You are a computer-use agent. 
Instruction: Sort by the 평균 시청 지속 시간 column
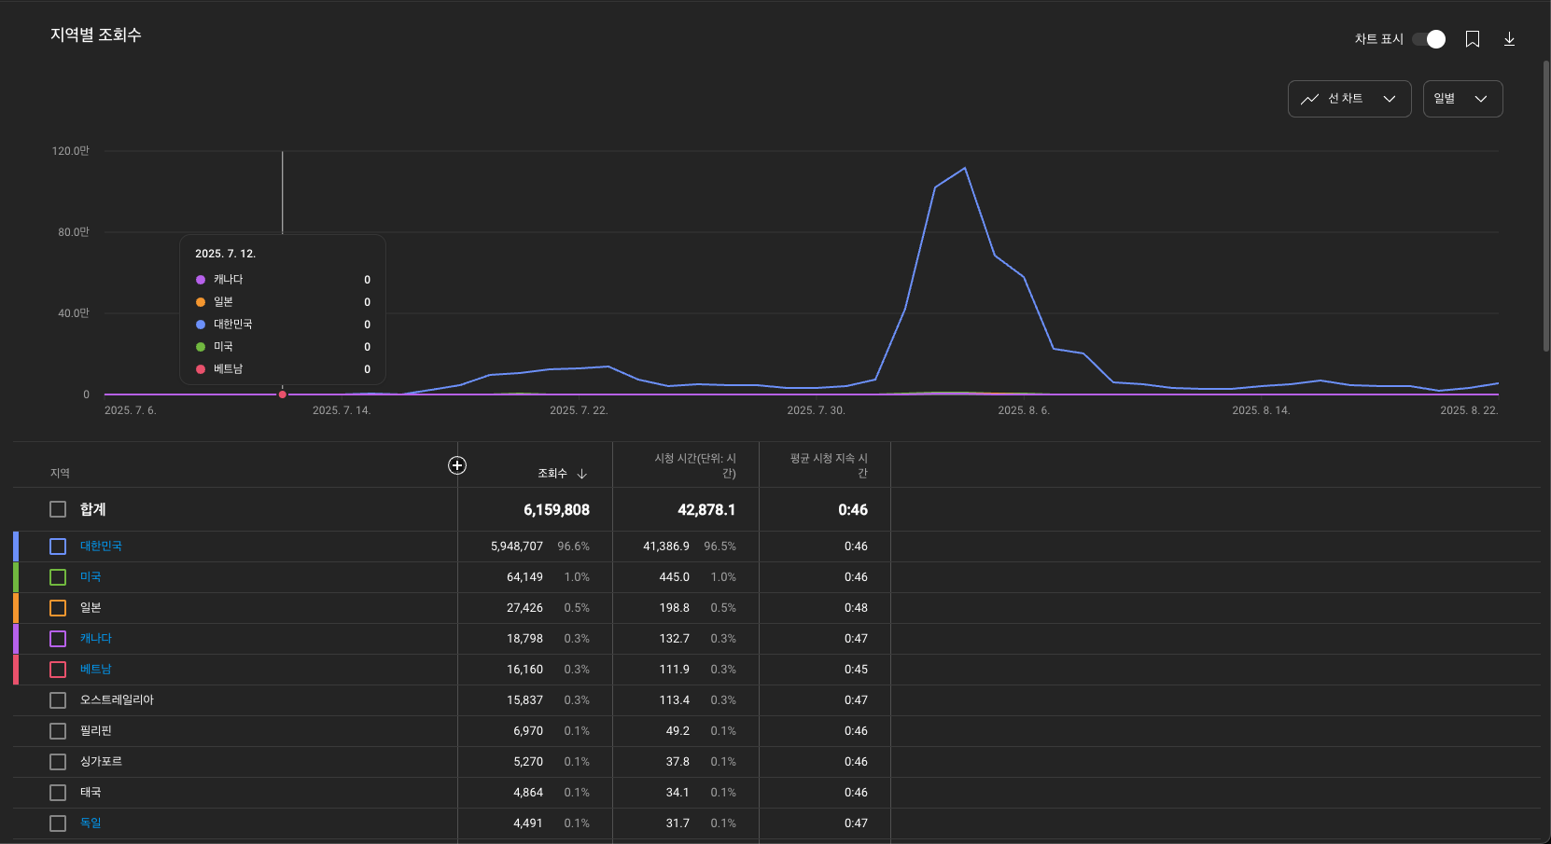828,465
